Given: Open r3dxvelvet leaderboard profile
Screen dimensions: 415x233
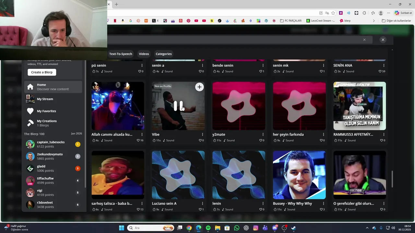Looking at the screenshot, I should [x=53, y=205].
